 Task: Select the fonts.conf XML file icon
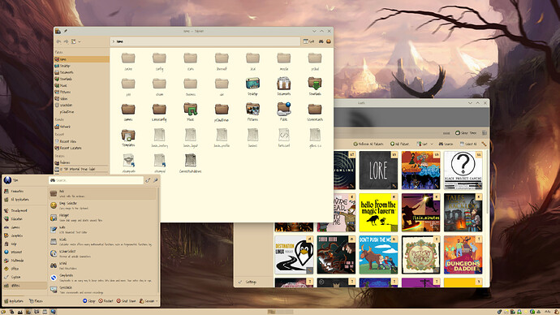point(283,135)
